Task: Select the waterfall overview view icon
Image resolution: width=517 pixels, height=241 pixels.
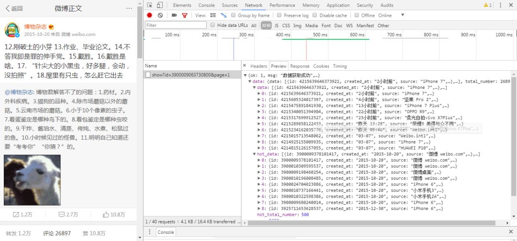Action: click(x=224, y=15)
